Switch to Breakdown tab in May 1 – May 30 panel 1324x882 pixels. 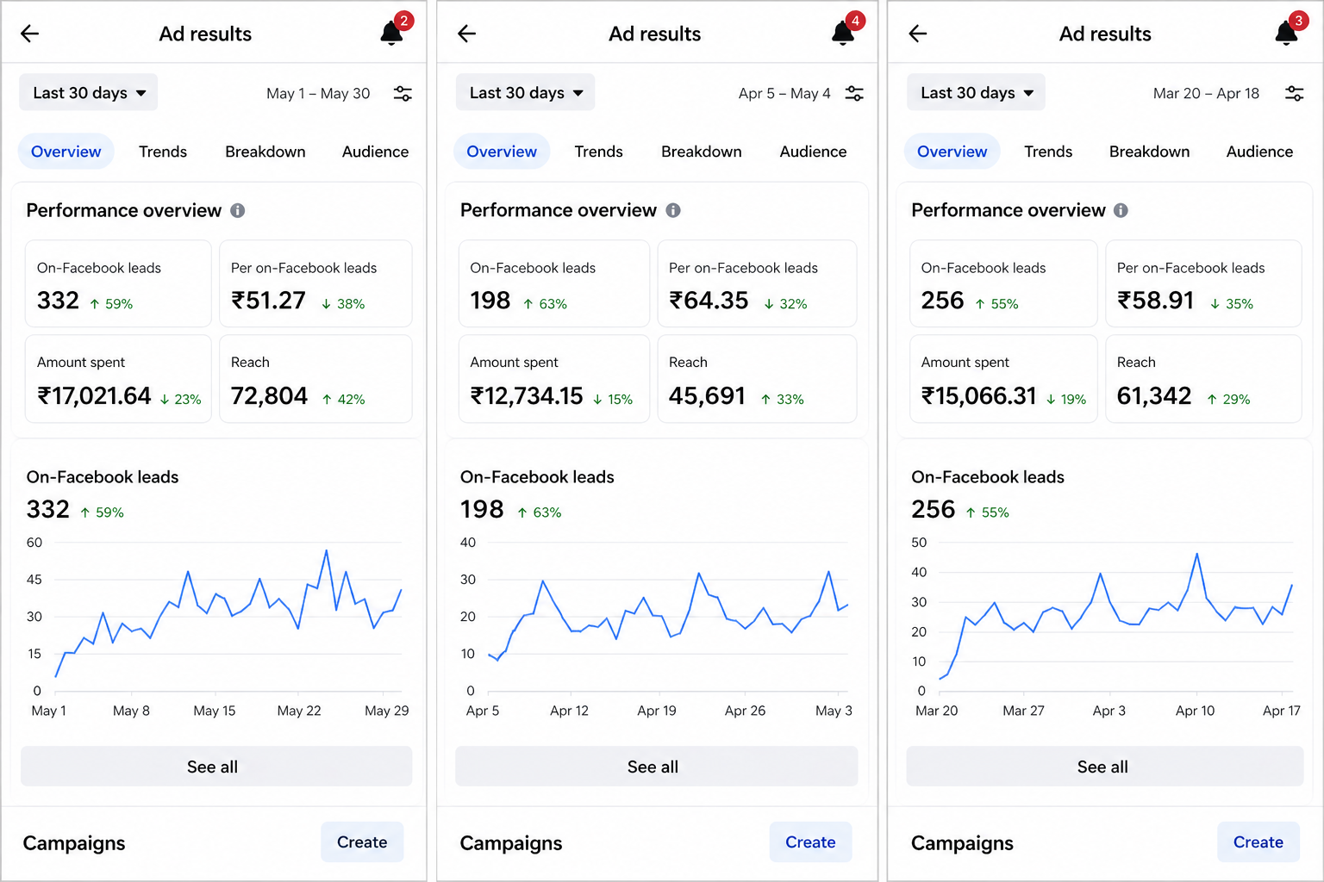point(265,152)
